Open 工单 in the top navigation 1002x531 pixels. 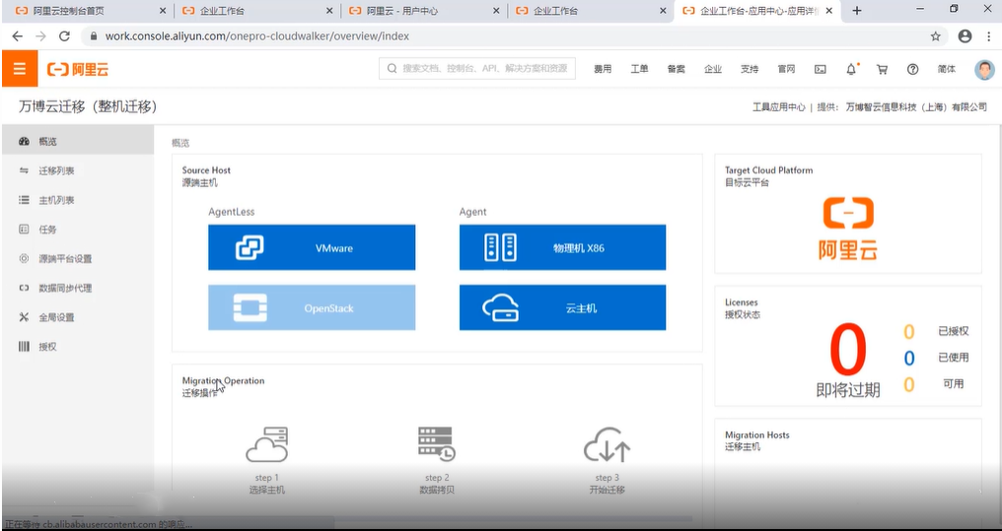tap(639, 70)
